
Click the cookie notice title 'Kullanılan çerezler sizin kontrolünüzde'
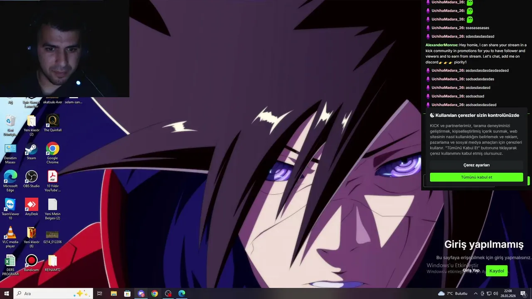coord(477,115)
